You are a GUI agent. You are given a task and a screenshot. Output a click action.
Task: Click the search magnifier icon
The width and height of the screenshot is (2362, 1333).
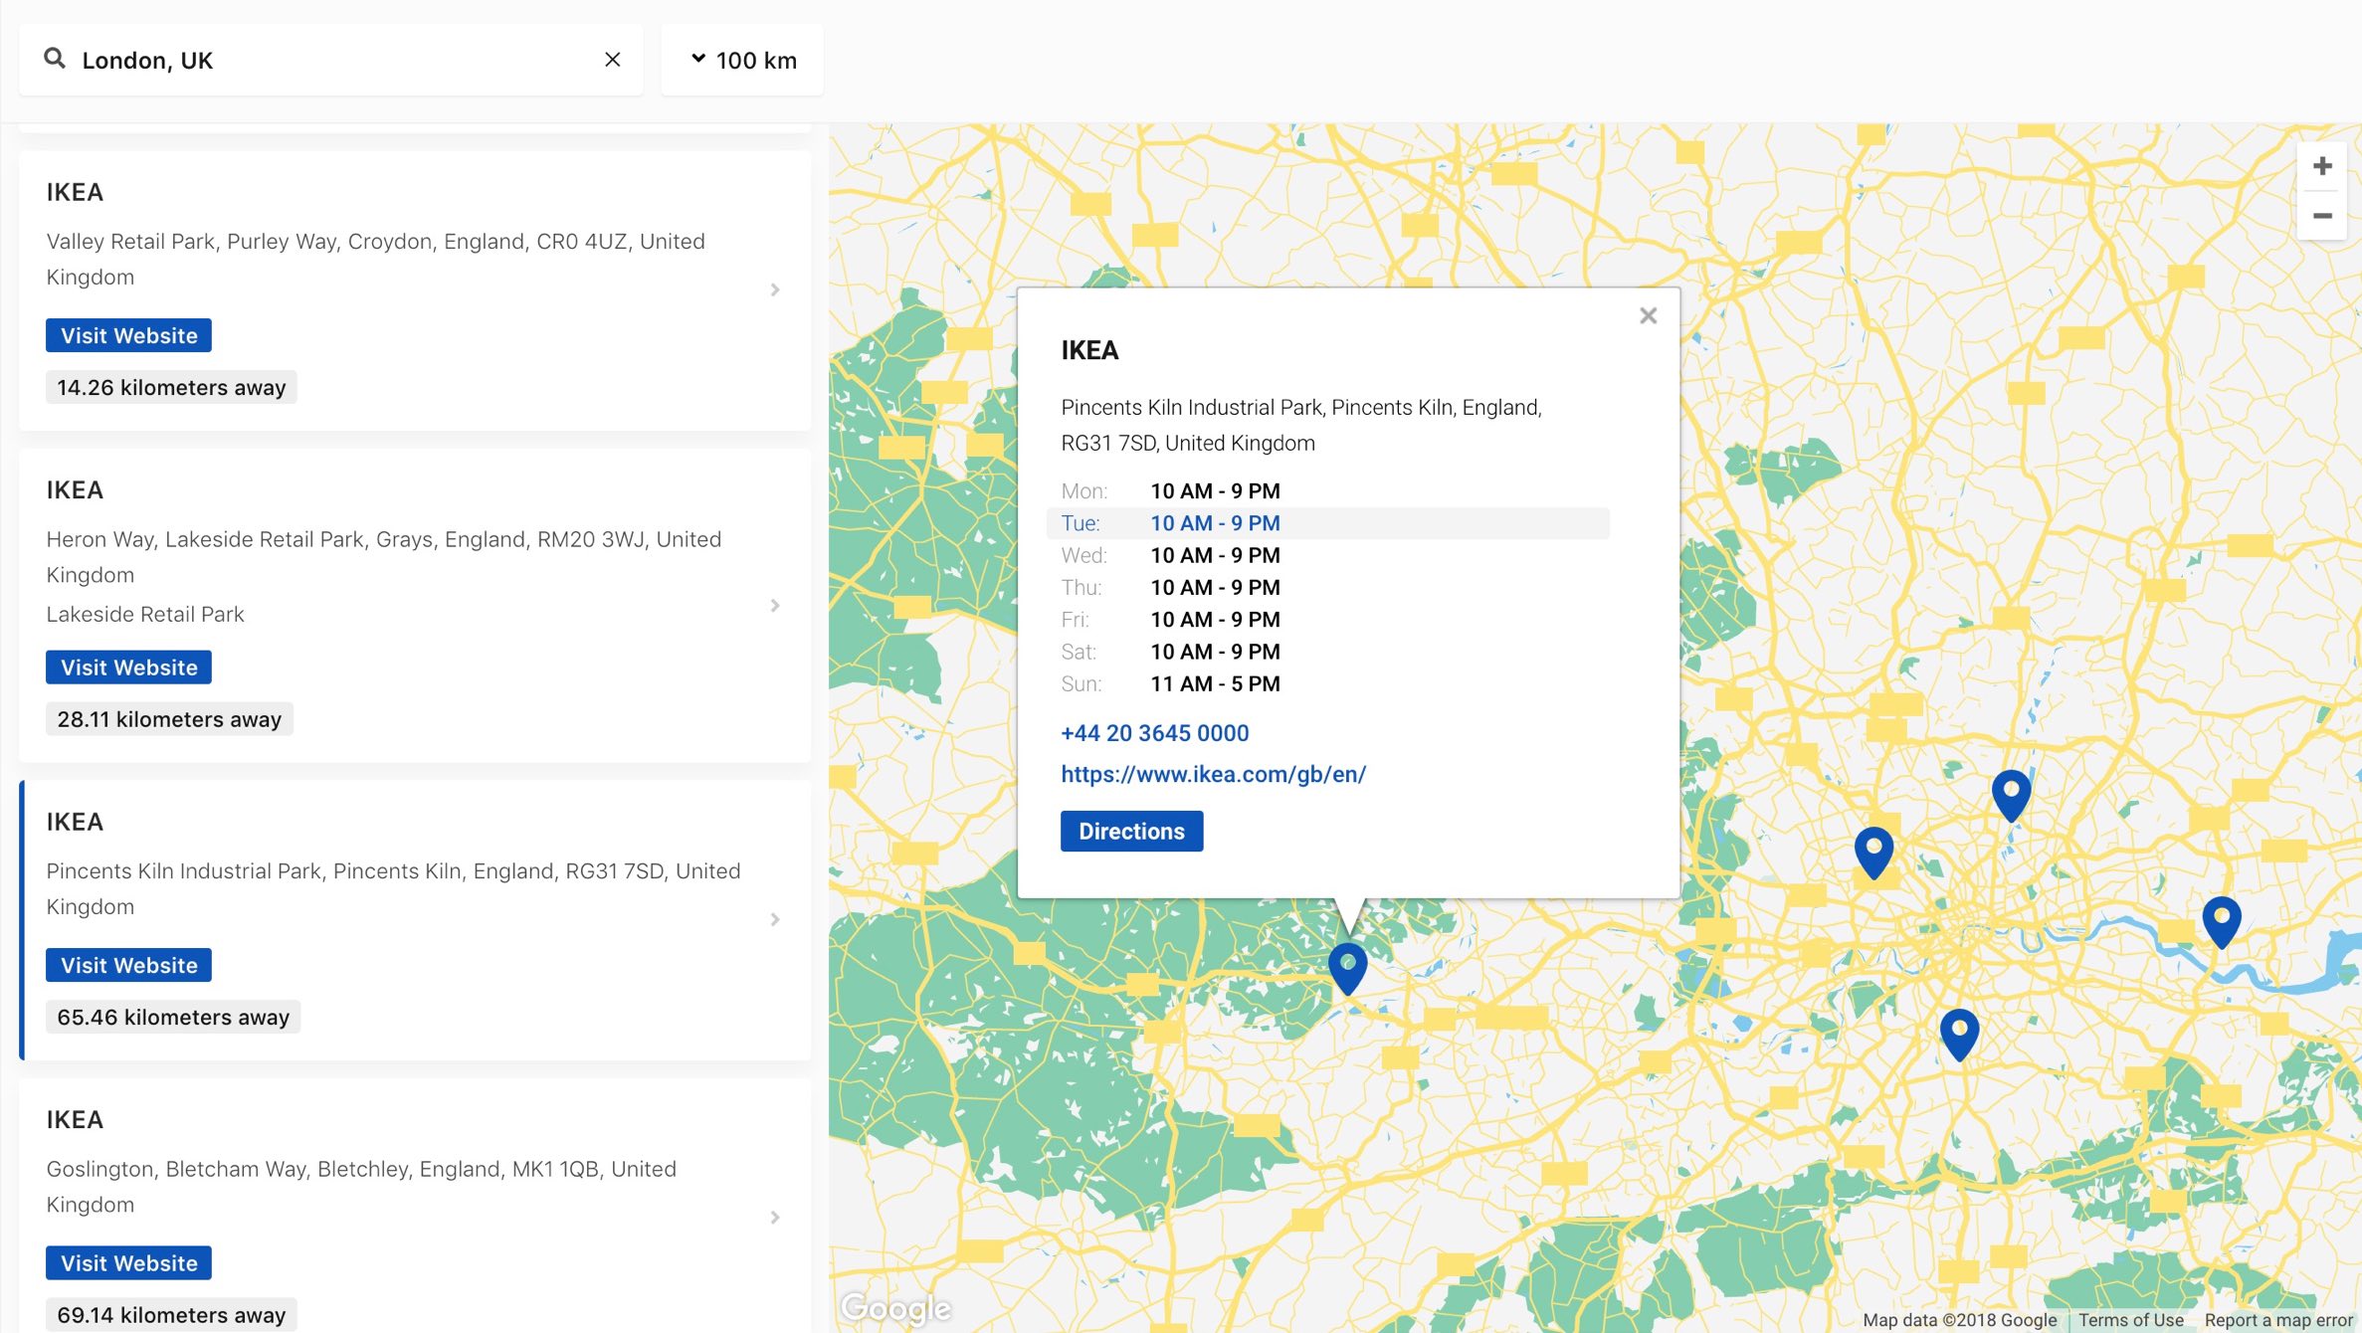(x=55, y=59)
